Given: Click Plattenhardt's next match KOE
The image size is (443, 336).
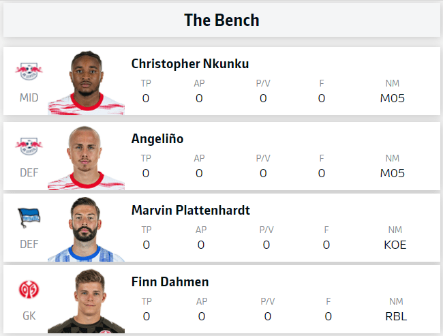Looking at the screenshot, I should [x=395, y=245].
